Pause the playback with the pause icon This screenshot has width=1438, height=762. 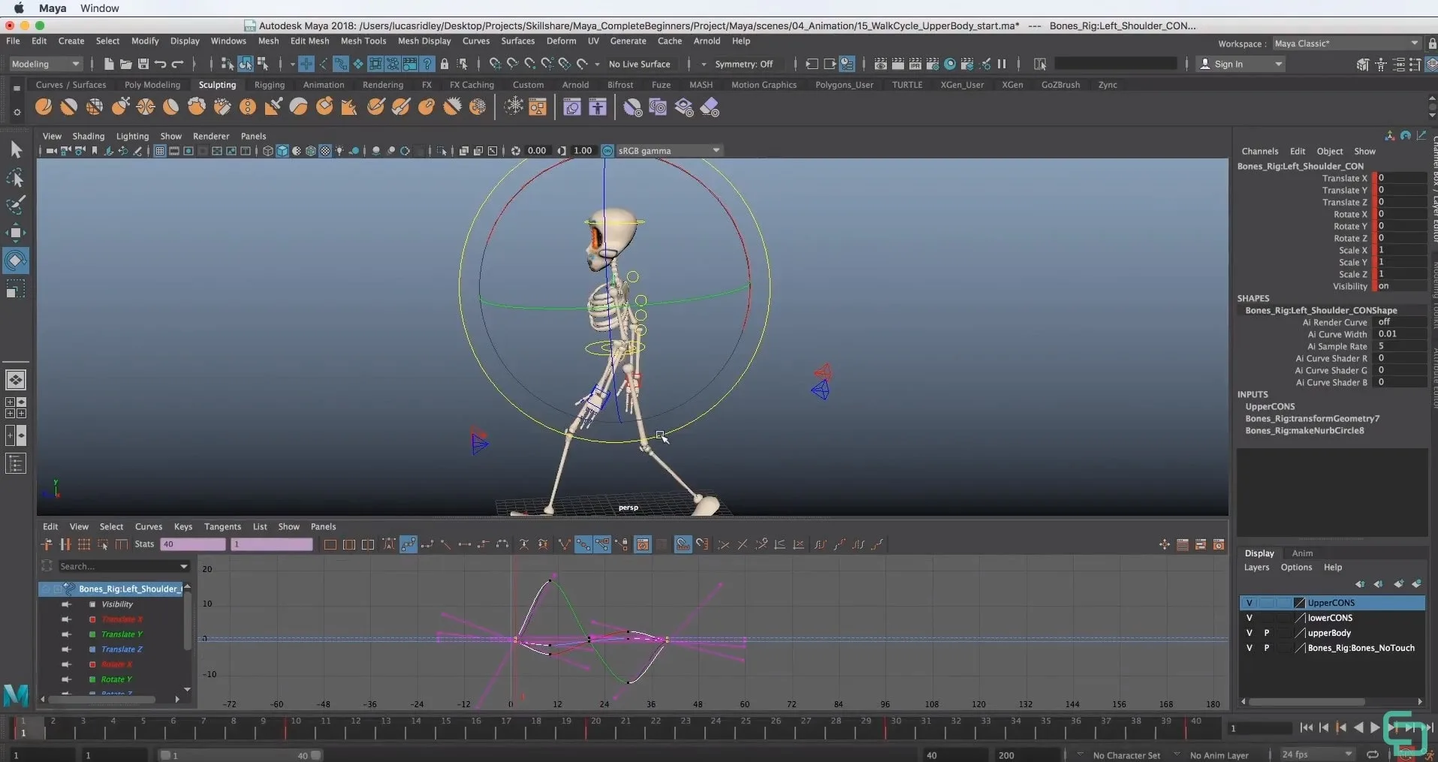pyautogui.click(x=1002, y=64)
